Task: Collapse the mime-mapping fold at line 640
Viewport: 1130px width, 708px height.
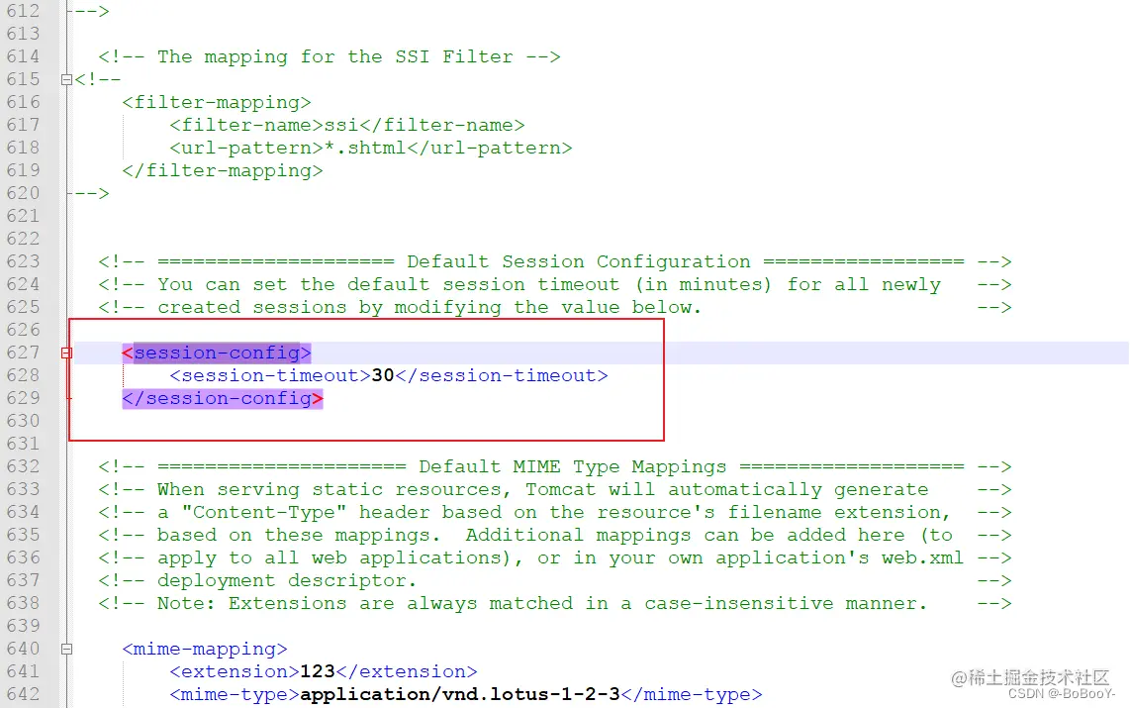Action: [x=66, y=649]
